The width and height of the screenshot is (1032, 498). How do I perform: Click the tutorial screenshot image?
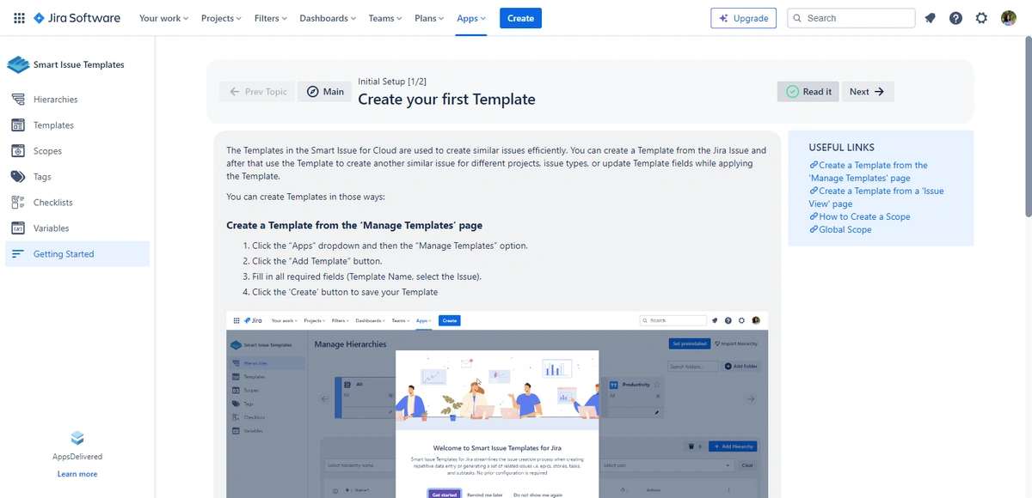[497, 404]
